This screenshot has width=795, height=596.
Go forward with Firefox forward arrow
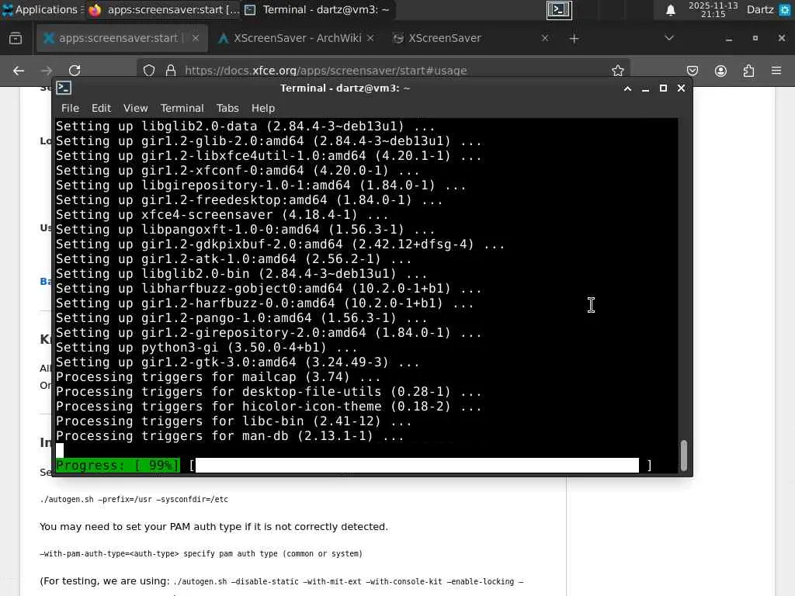(x=47, y=71)
